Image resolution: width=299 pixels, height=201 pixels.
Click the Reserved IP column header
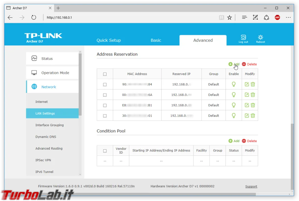tap(181, 74)
